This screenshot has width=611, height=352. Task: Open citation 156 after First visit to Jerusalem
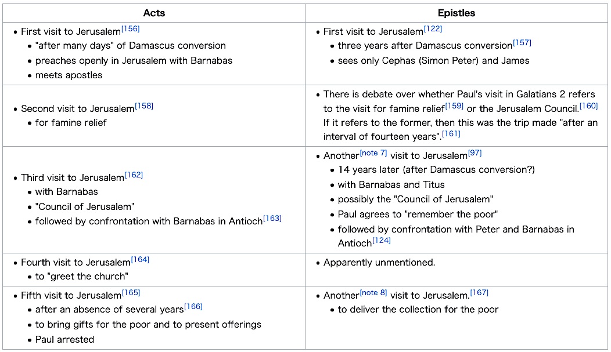coord(131,29)
